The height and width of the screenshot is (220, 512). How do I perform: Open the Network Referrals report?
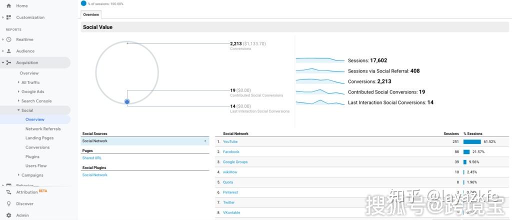coord(43,129)
